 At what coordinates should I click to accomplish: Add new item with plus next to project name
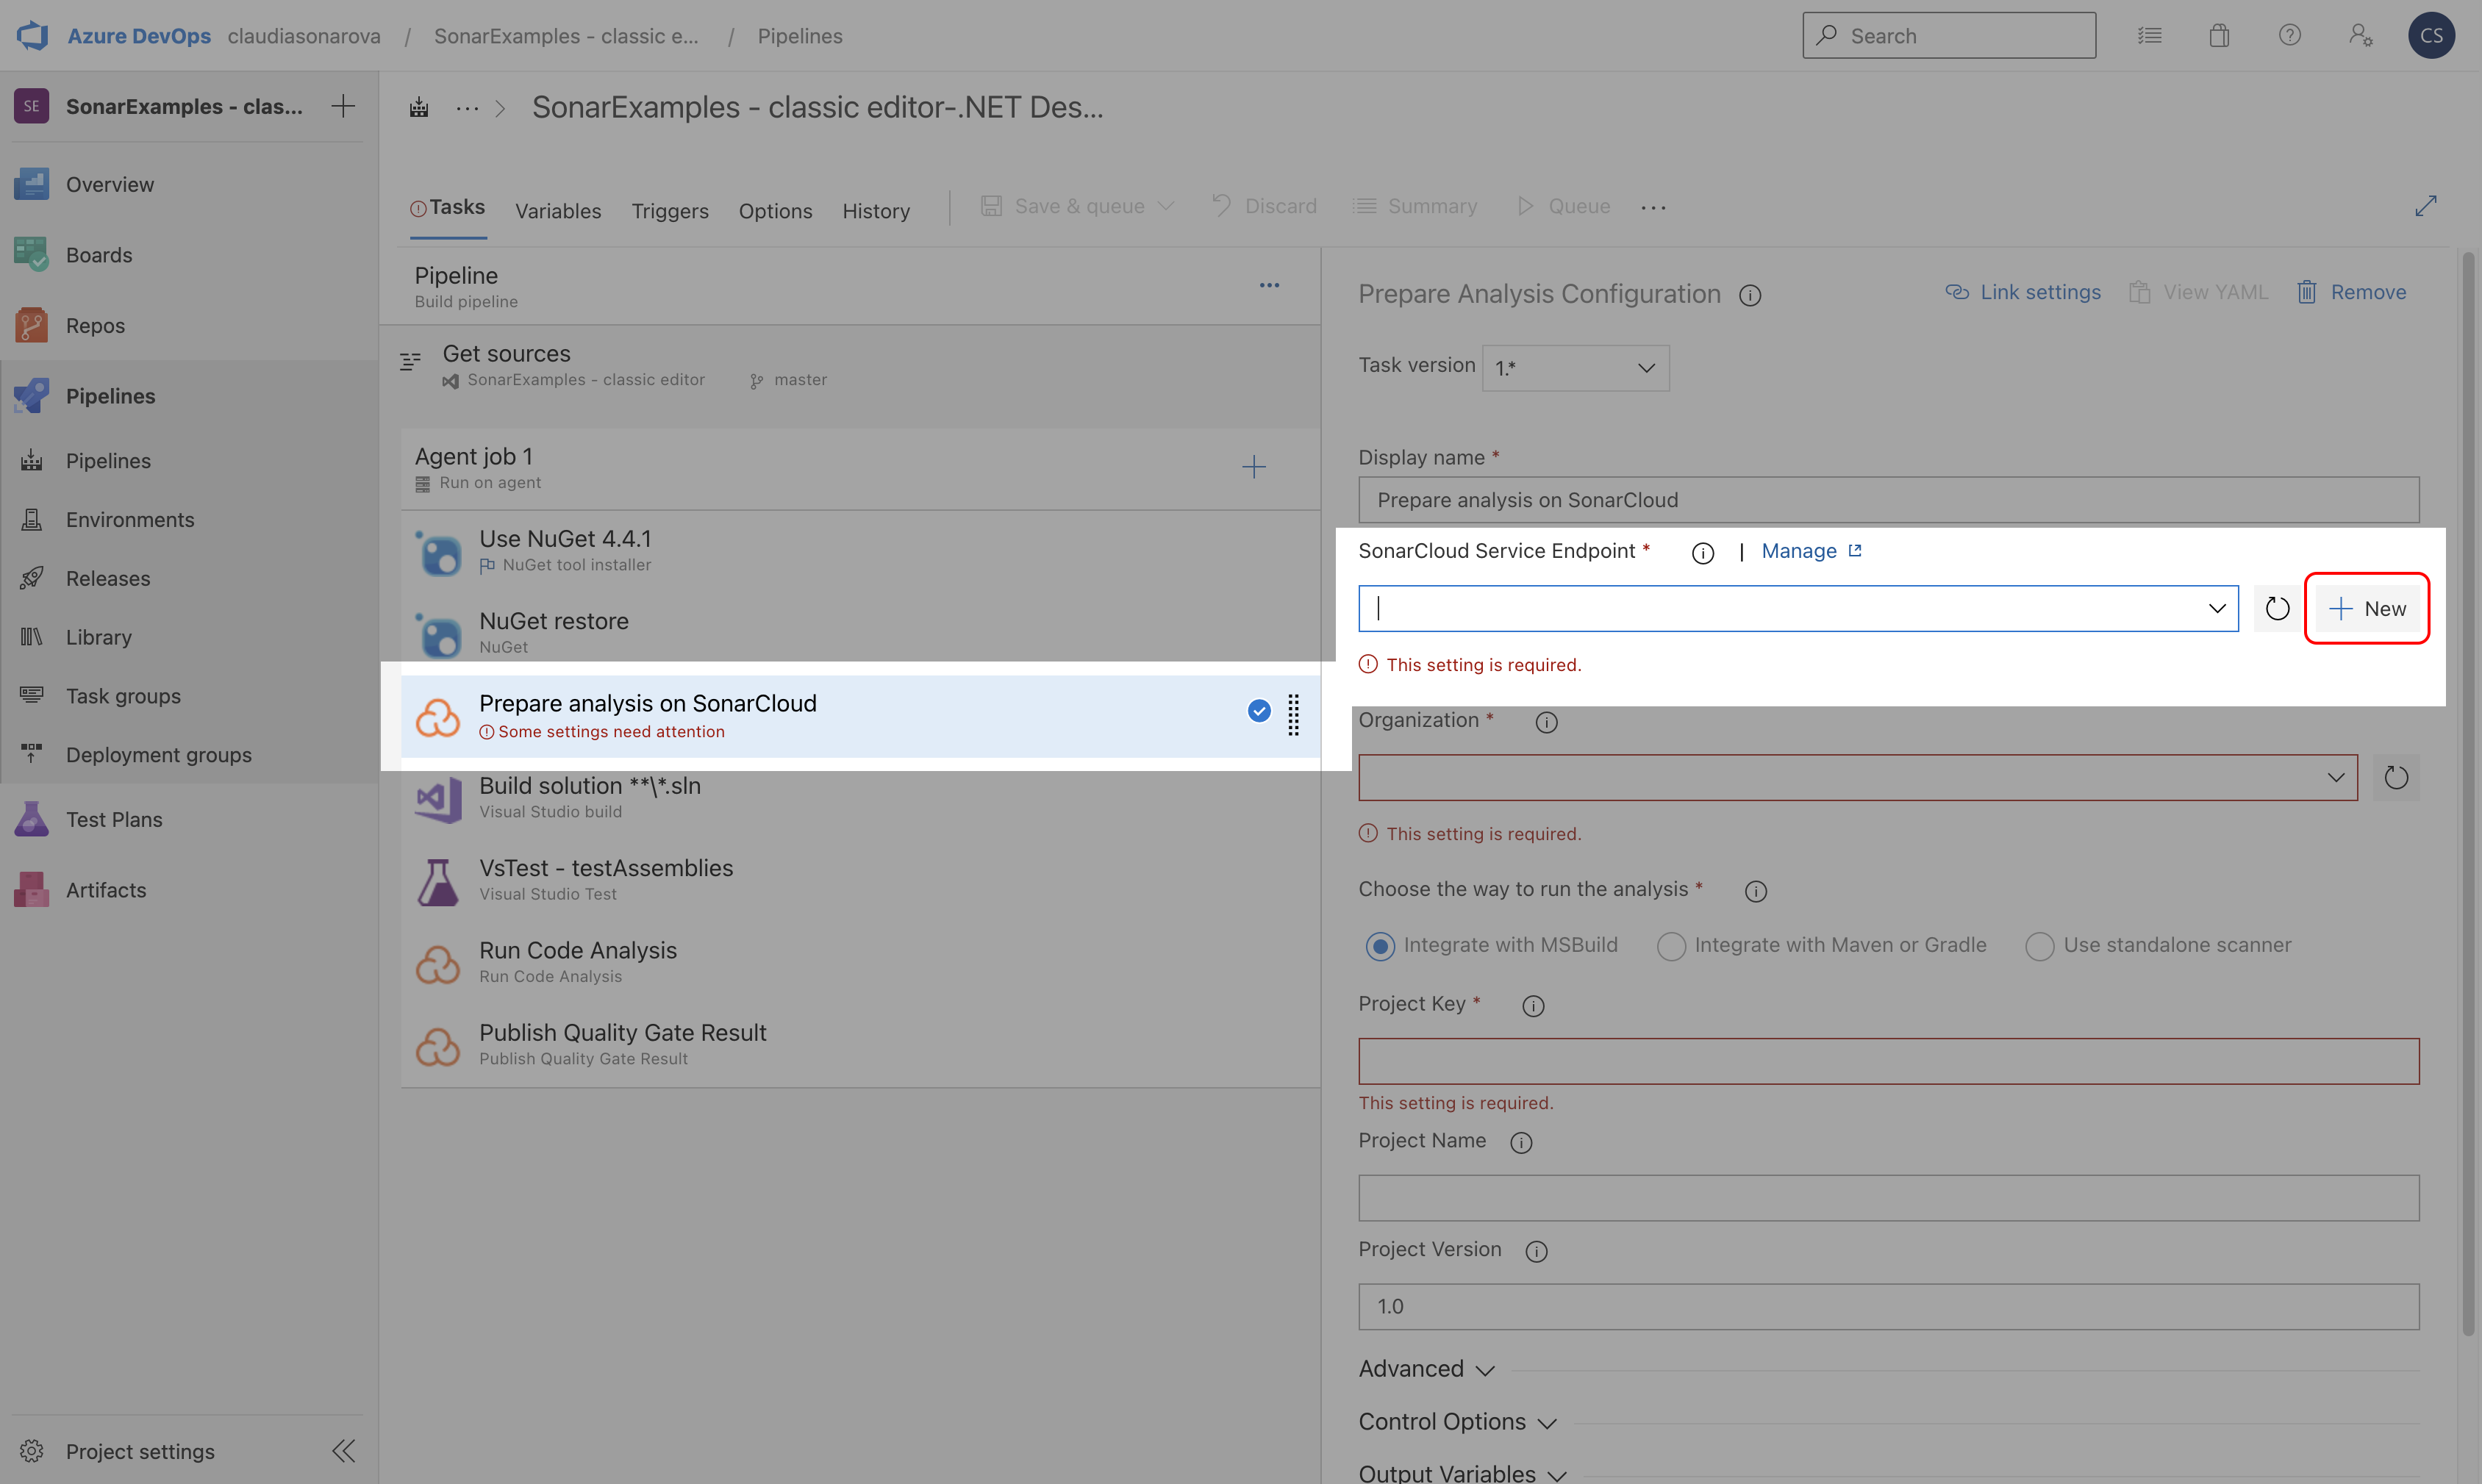[343, 106]
